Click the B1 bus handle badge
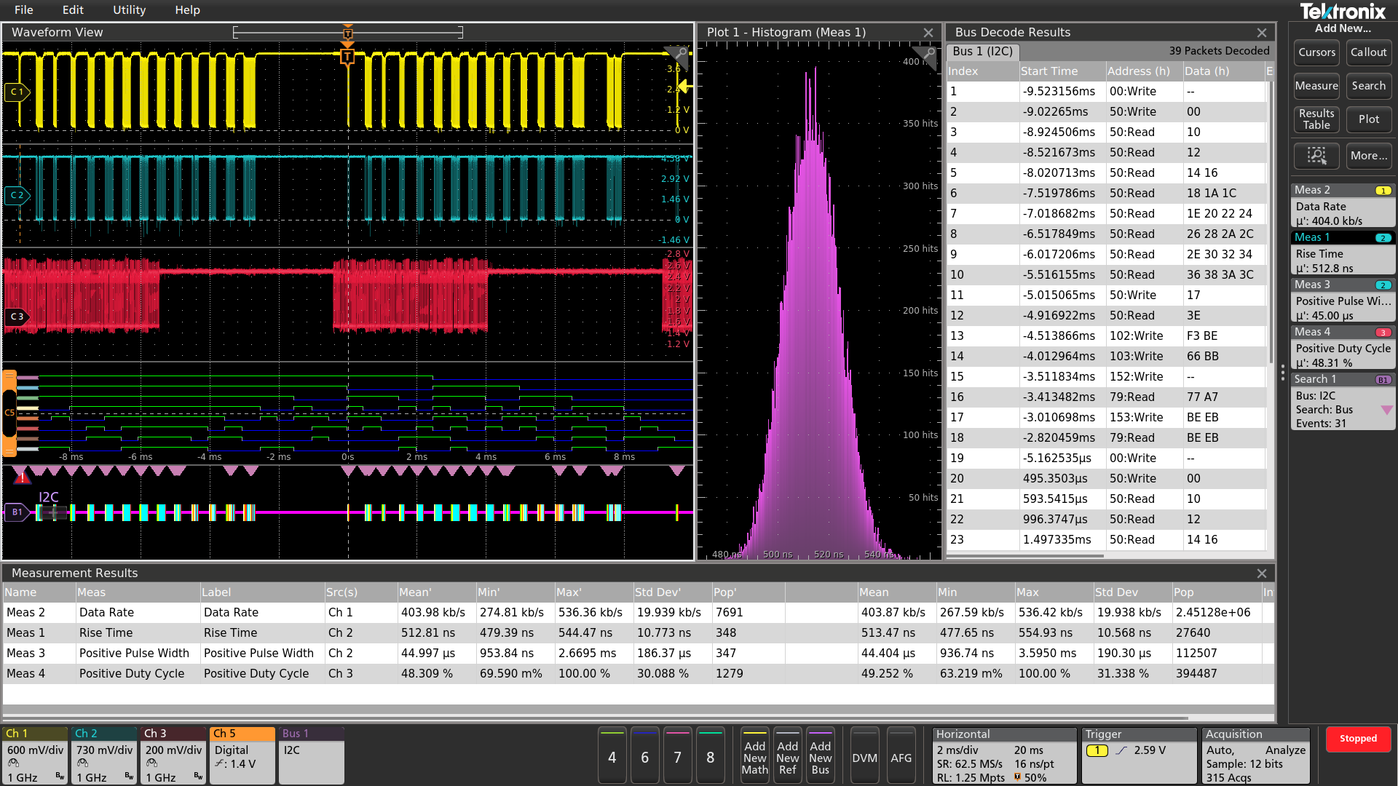The height and width of the screenshot is (786, 1398). [16, 512]
